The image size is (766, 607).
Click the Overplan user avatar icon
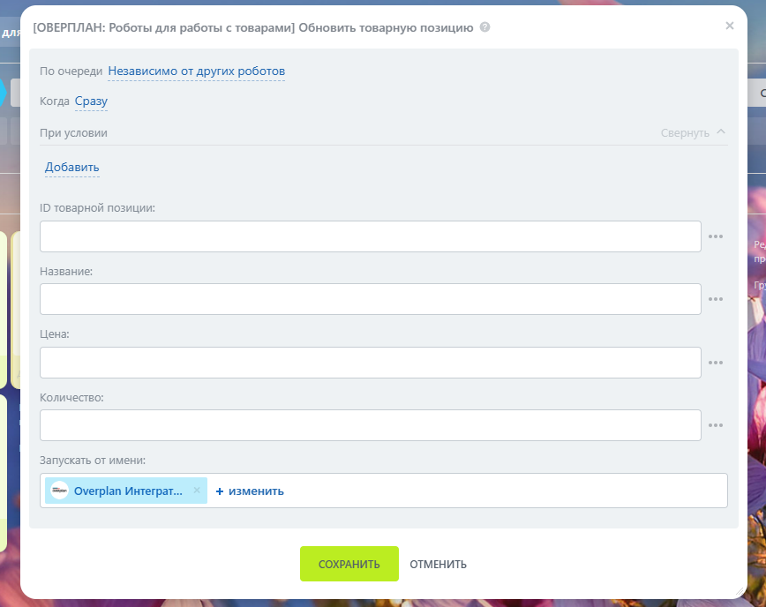click(x=59, y=491)
